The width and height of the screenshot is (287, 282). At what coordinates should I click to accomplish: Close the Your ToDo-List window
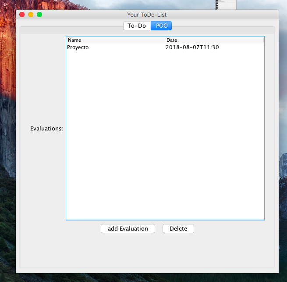[x=22, y=14]
